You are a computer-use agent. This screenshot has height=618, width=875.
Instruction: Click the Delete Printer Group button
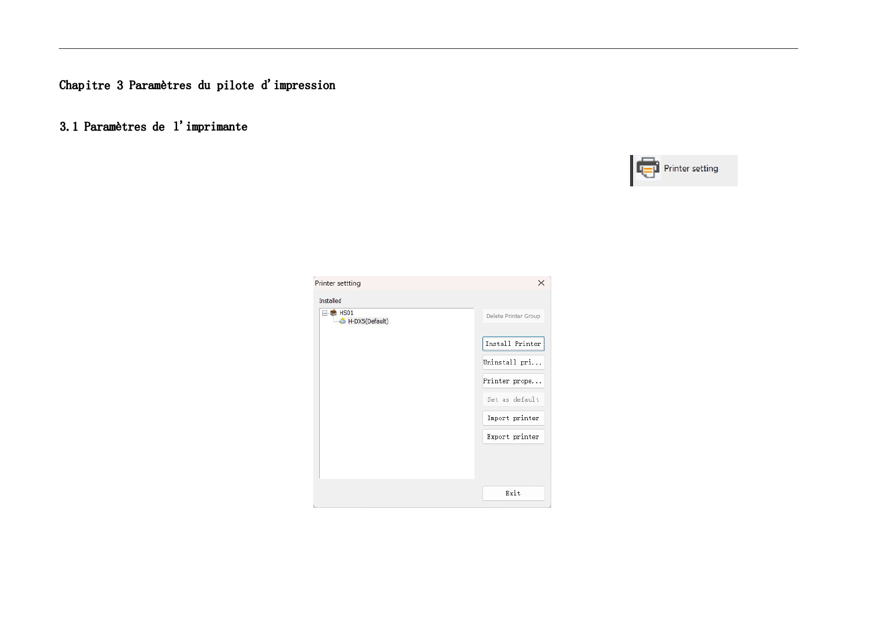pos(513,316)
